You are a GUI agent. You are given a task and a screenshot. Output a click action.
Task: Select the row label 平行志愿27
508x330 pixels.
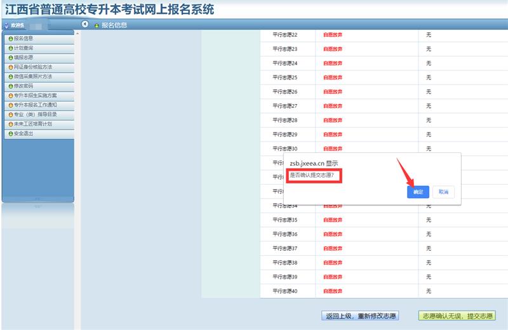click(x=284, y=106)
